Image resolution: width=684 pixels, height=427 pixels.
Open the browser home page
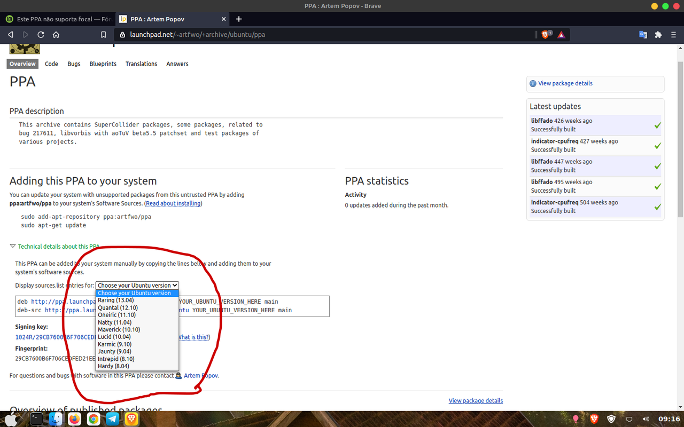coord(56,35)
